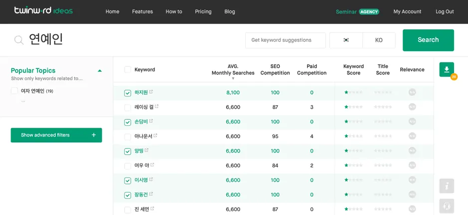Click the headset support icon

coord(447,206)
